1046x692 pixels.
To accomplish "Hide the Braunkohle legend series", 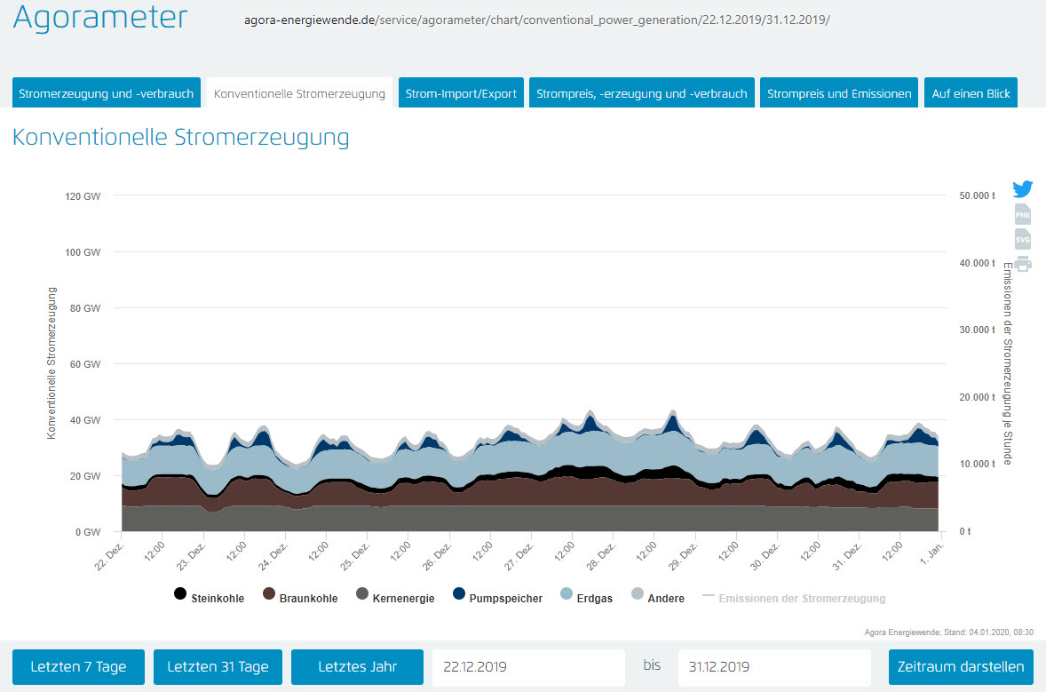I will point(300,598).
